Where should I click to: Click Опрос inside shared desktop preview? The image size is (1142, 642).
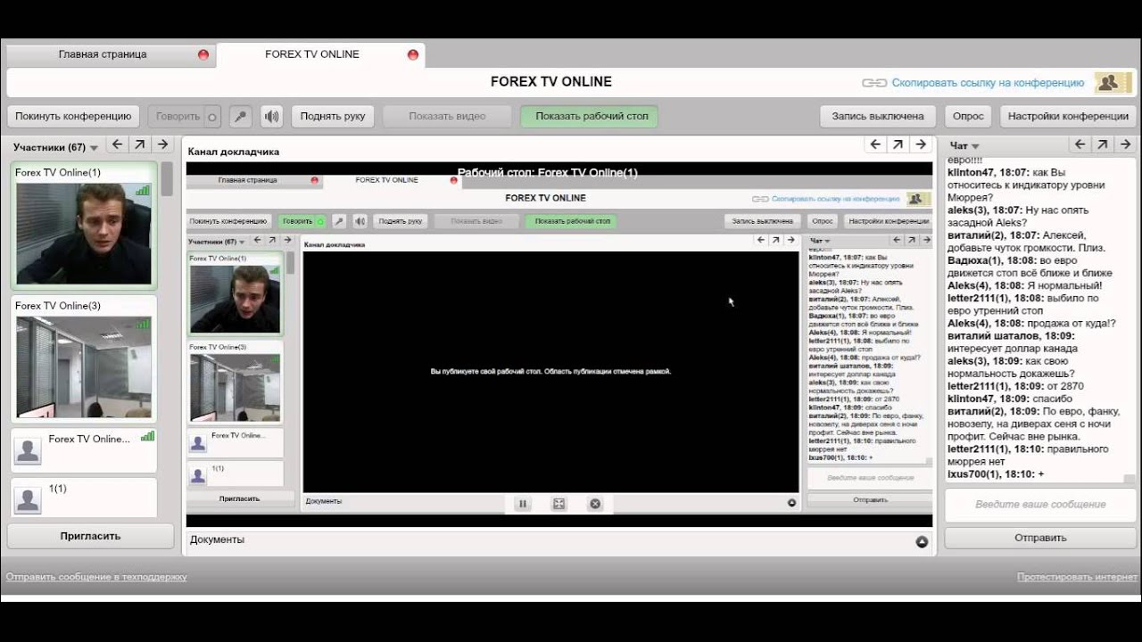823,220
